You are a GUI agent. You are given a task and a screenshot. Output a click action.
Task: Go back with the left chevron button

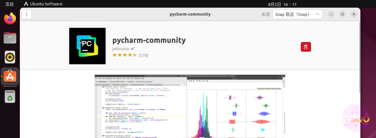(x=27, y=14)
